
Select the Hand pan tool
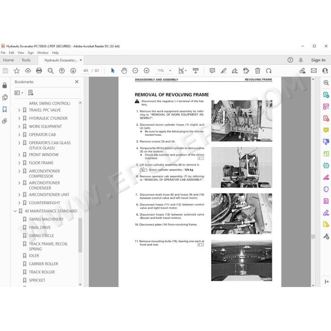coord(124,71)
